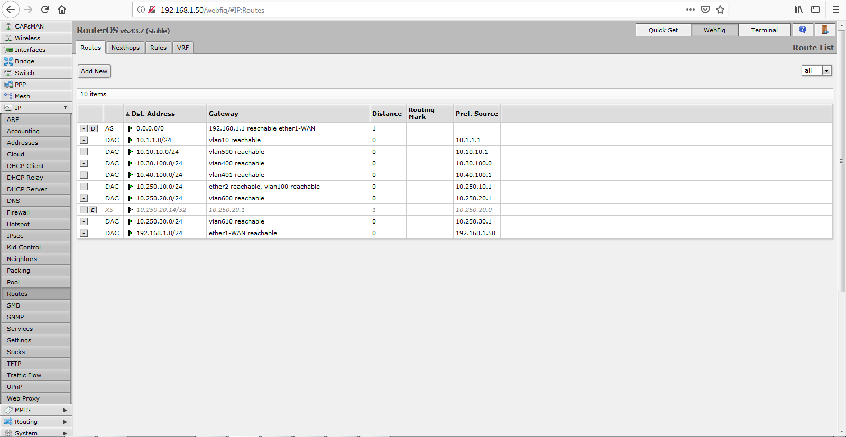Viewport: 846px width, 437px height.
Task: Show the browser sidebars
Action: point(815,10)
